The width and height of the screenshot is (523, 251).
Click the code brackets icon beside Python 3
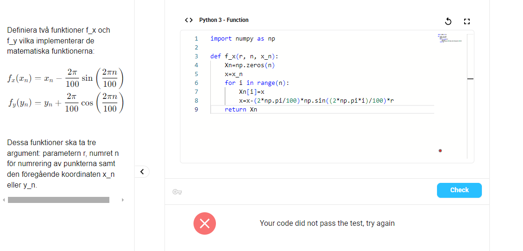tap(189, 20)
